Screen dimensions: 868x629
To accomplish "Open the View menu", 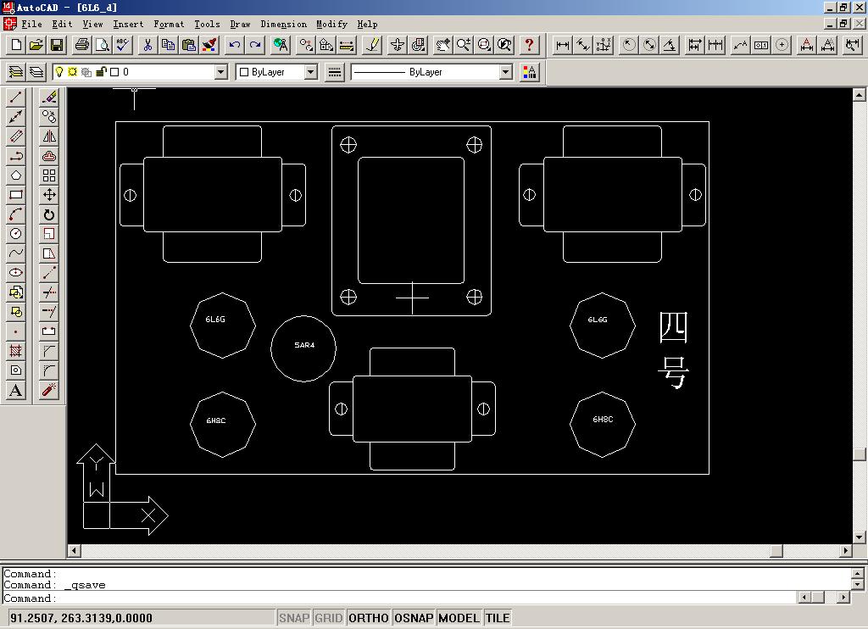I will pos(92,25).
